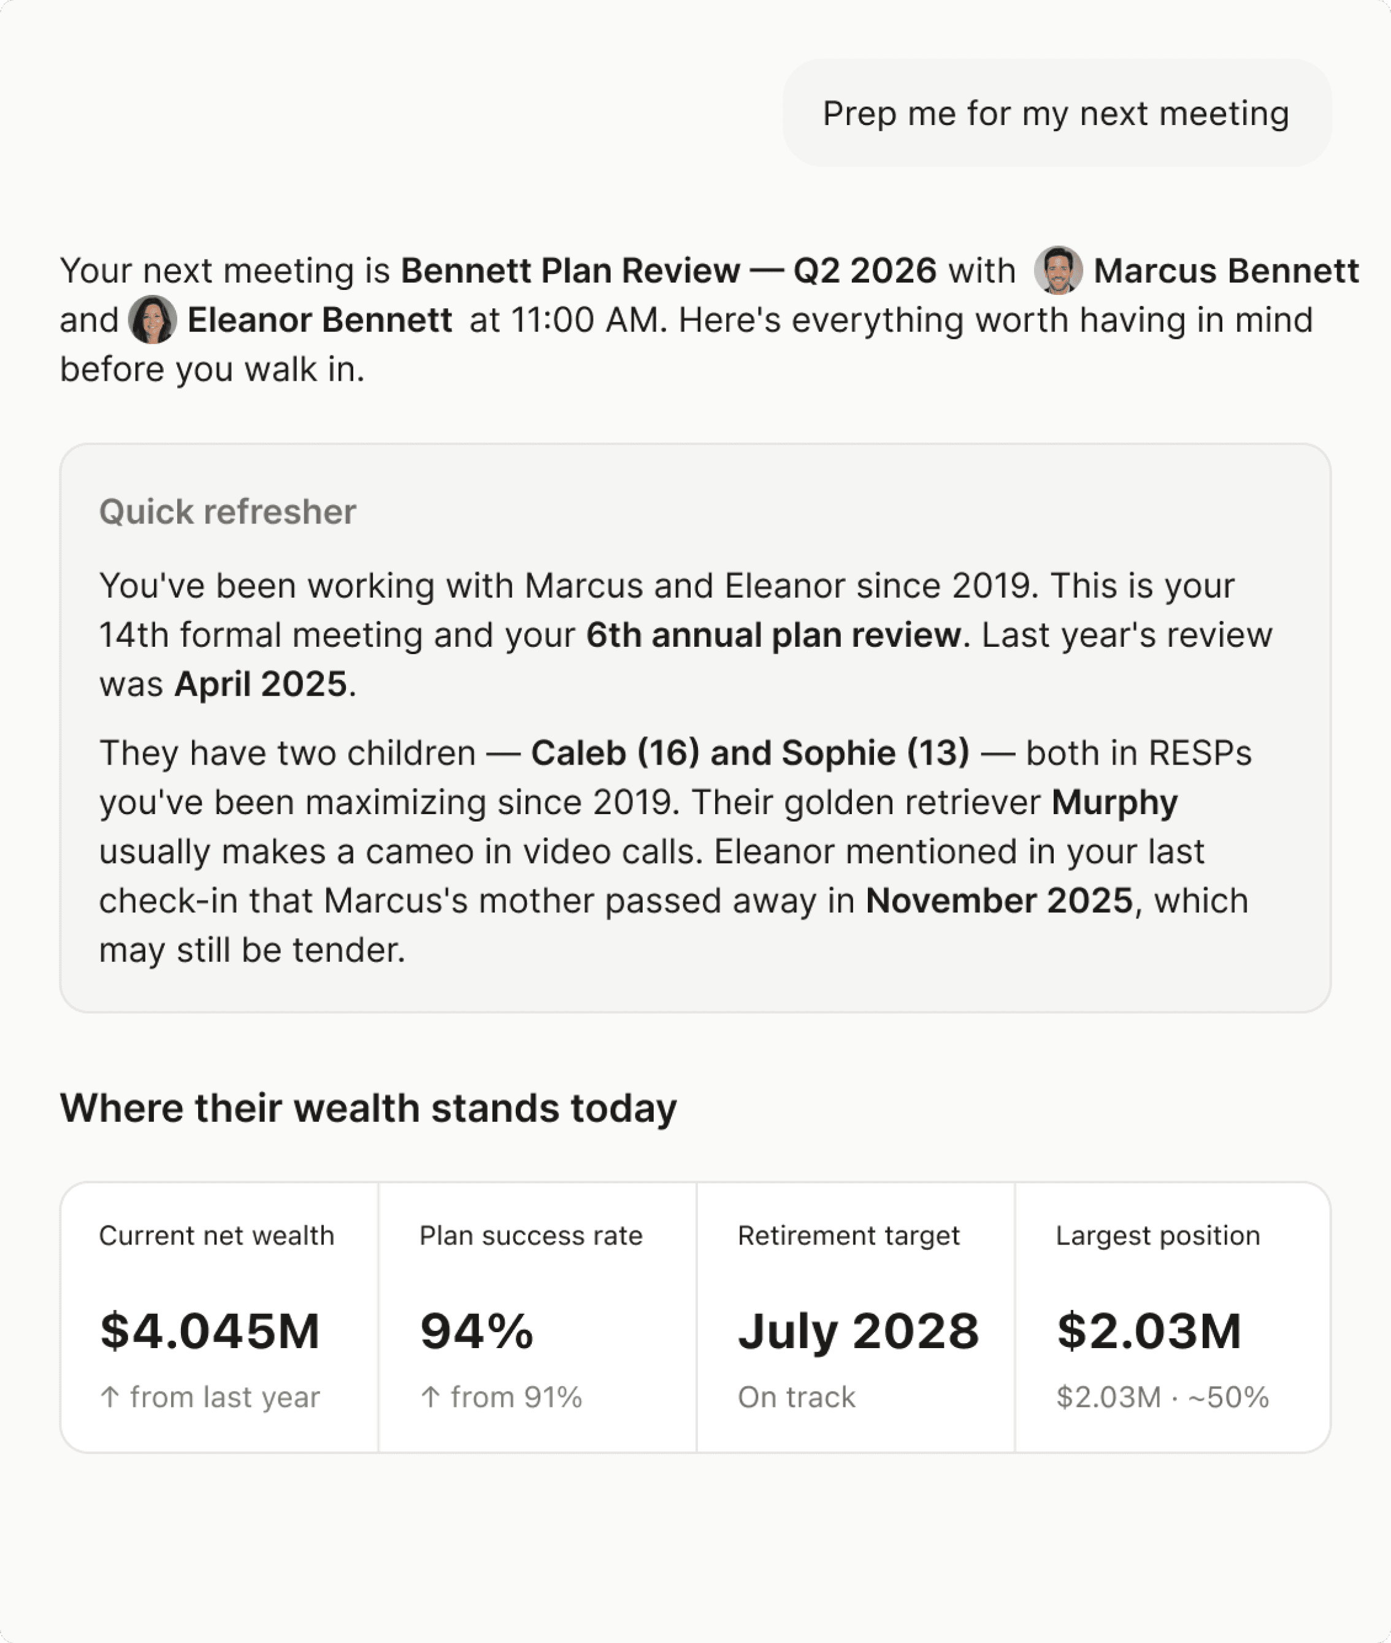The height and width of the screenshot is (1643, 1391).
Task: Click the Quick refresher heading
Action: (x=228, y=511)
